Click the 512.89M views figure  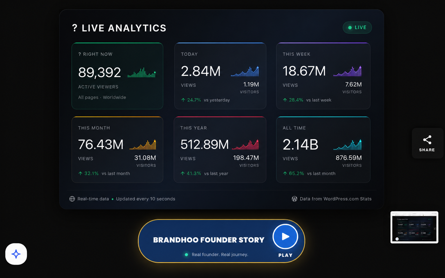point(205,145)
